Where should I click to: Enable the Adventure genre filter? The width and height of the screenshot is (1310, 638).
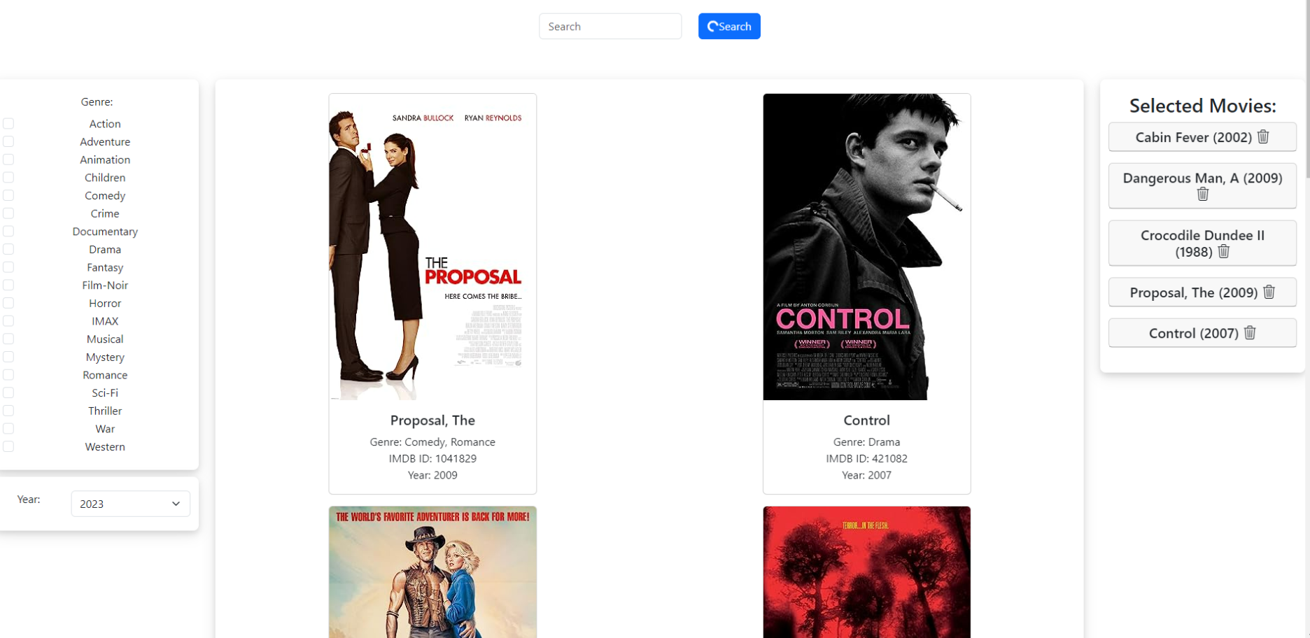tap(8, 141)
